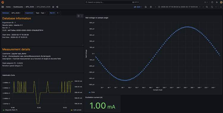Click the Helmholtz Coils panel title

9,75
